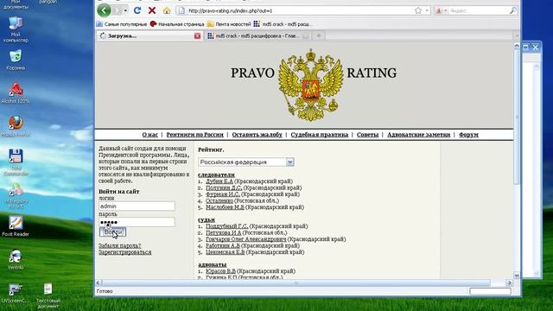Open the list all tabs dropdown
The image size is (553, 311).
pos(517,35)
